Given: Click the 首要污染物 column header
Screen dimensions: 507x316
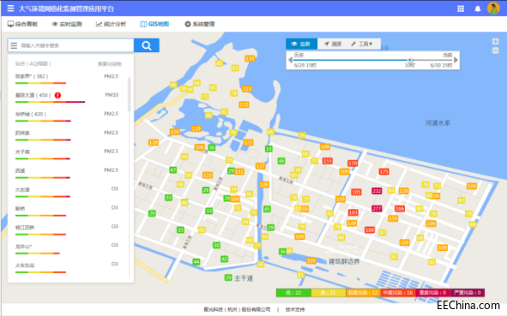Looking at the screenshot, I should point(110,64).
